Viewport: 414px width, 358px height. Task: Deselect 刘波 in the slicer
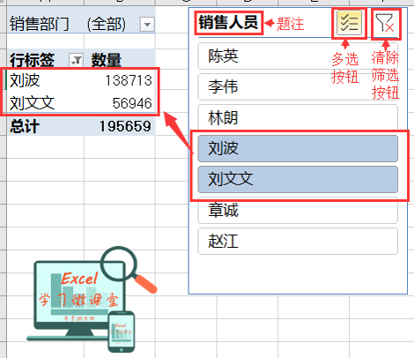[x=298, y=149]
